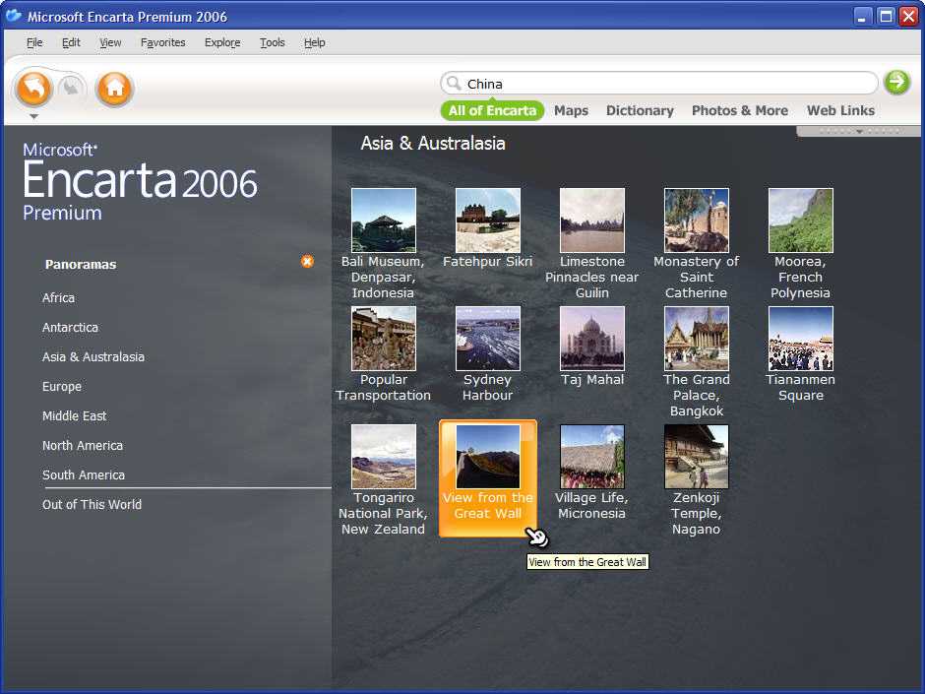925x694 pixels.
Task: Open the Explore menu
Action: (x=222, y=42)
